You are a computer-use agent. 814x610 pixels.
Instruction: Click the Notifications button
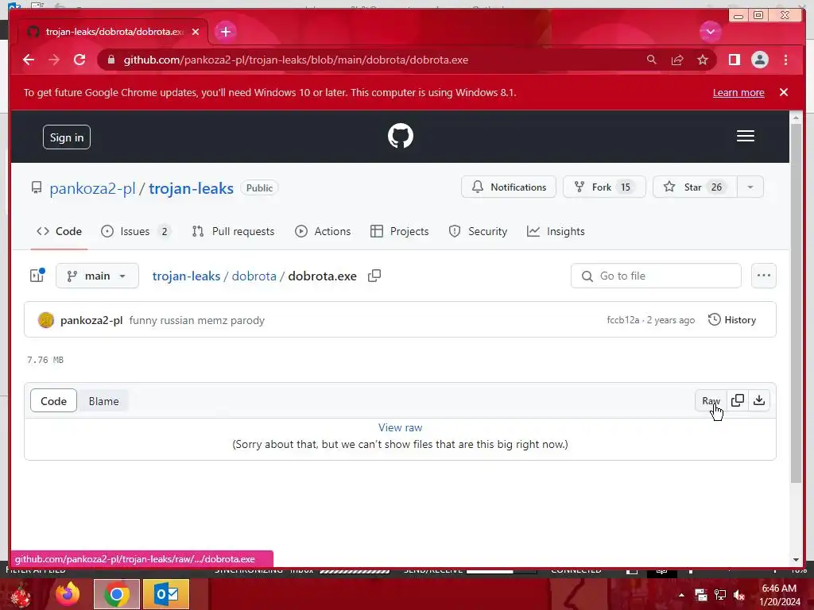508,187
